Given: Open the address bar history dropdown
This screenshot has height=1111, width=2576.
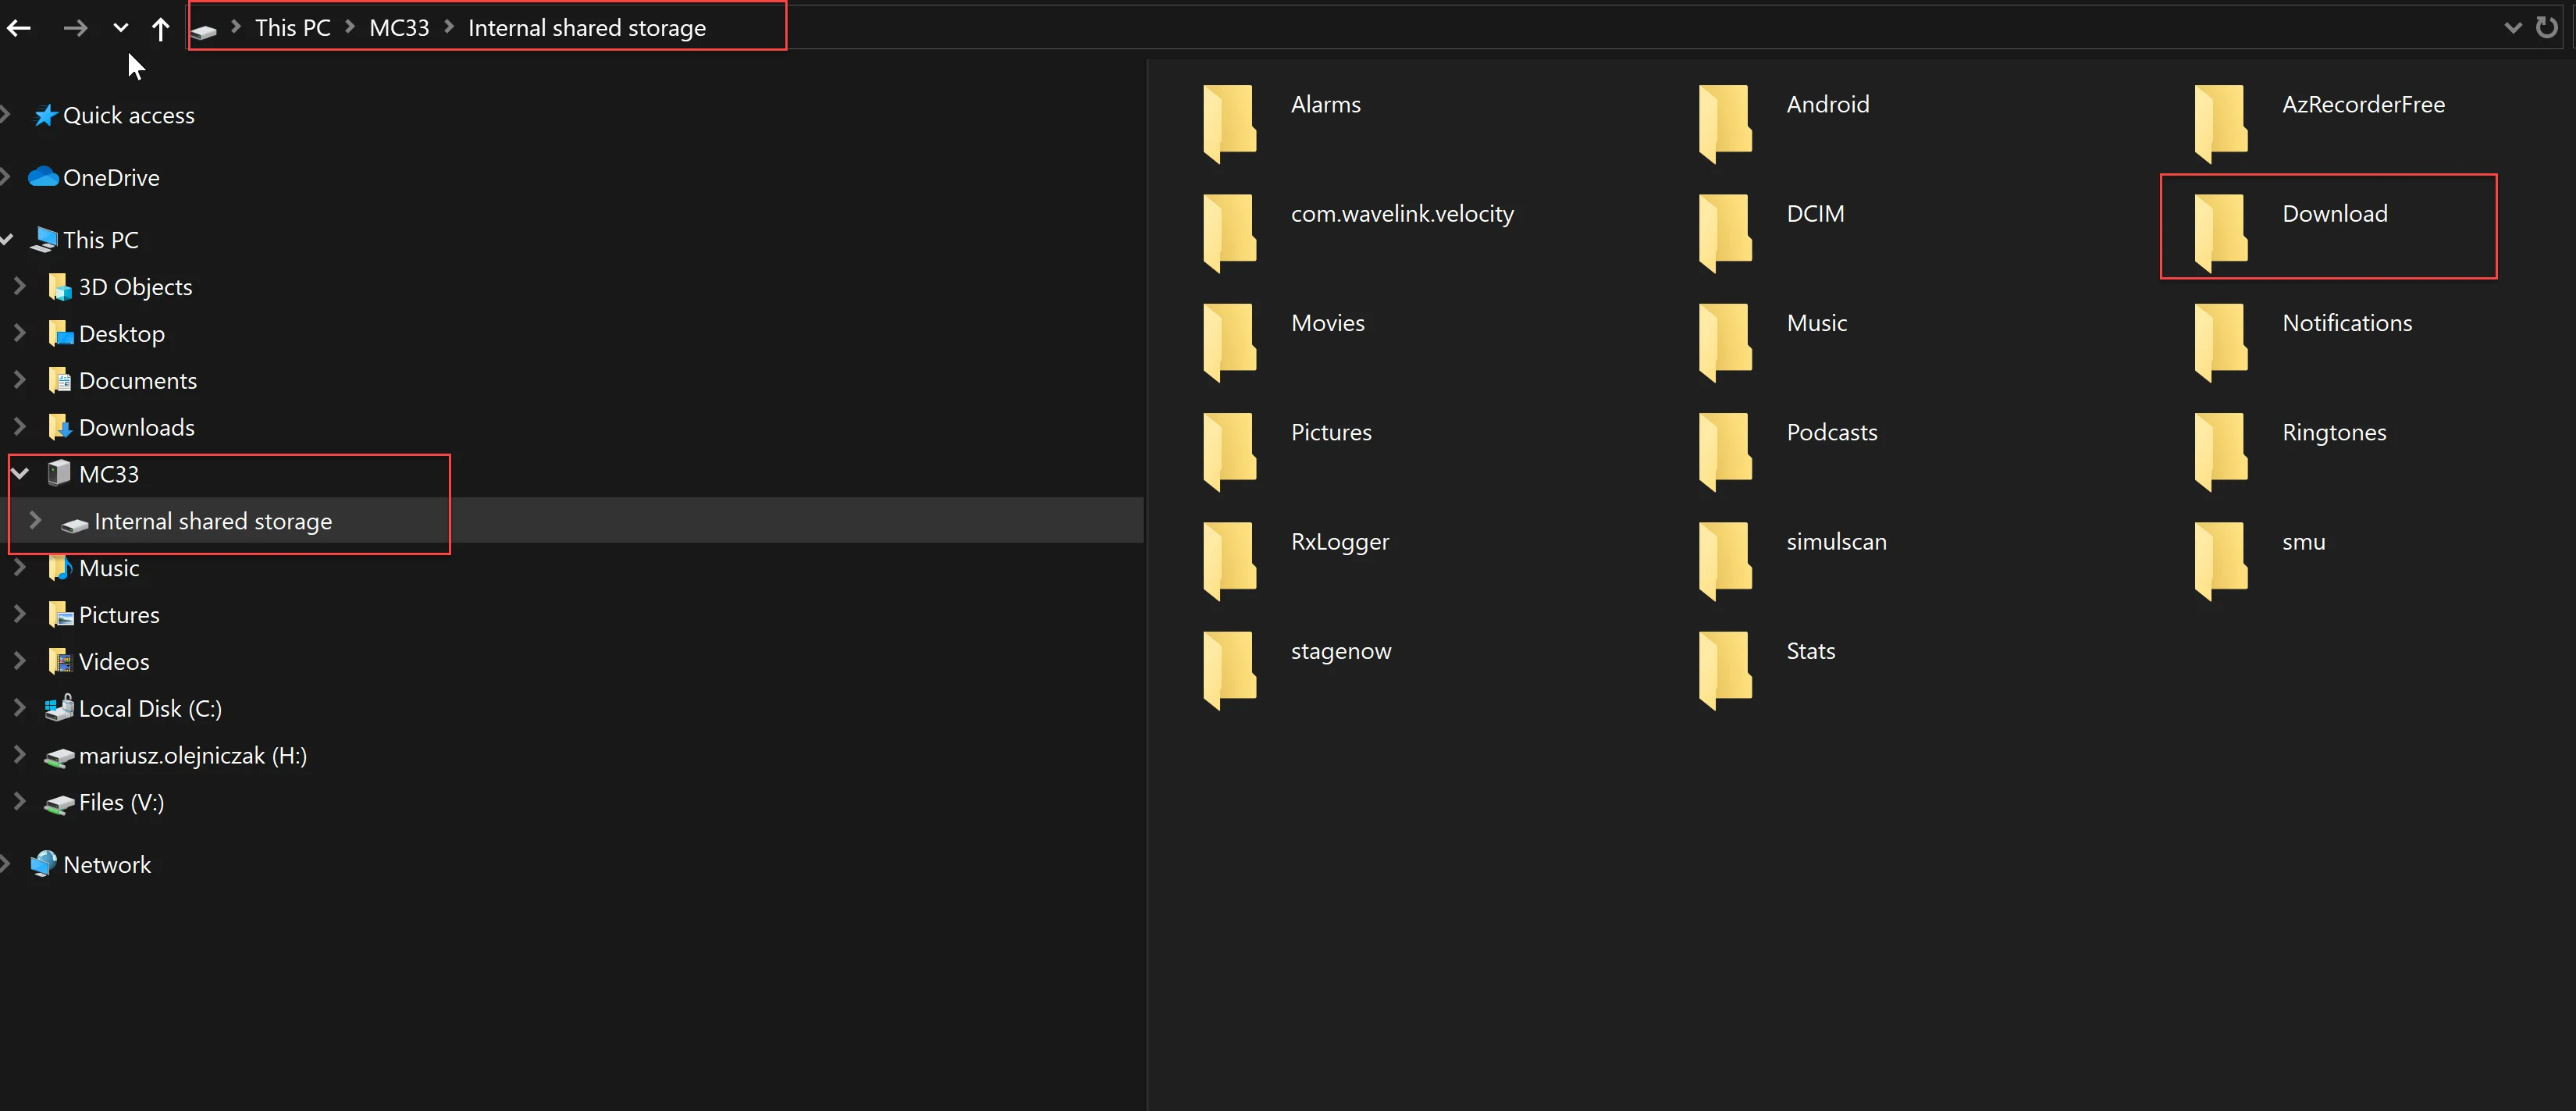Looking at the screenshot, I should 2512,28.
